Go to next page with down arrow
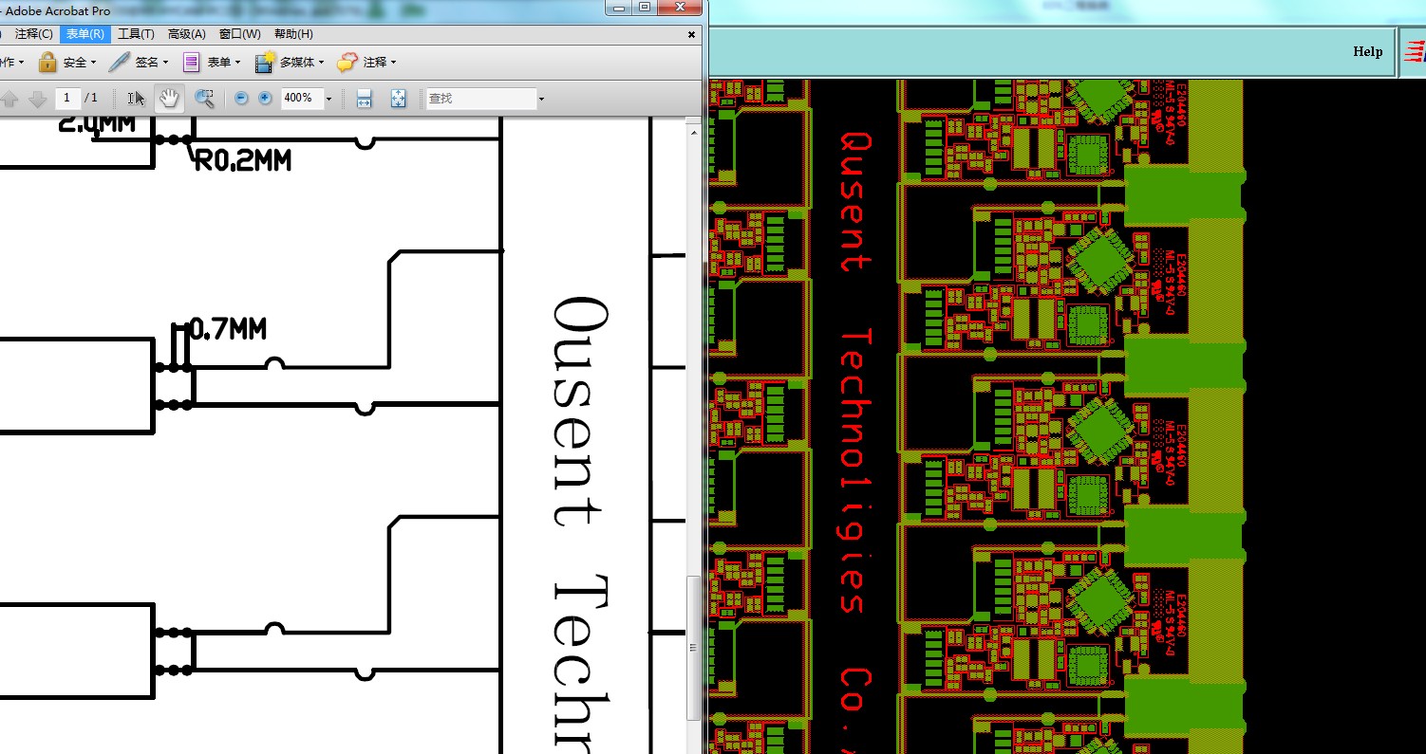1426x754 pixels. point(37,99)
